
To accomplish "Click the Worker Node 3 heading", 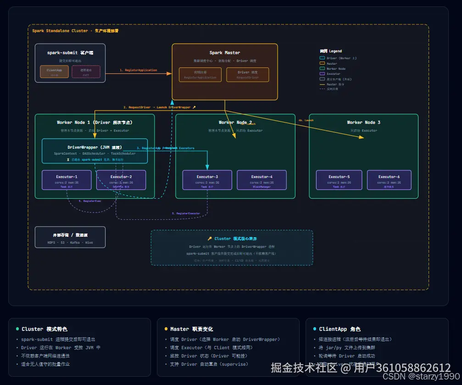I will tap(363, 123).
